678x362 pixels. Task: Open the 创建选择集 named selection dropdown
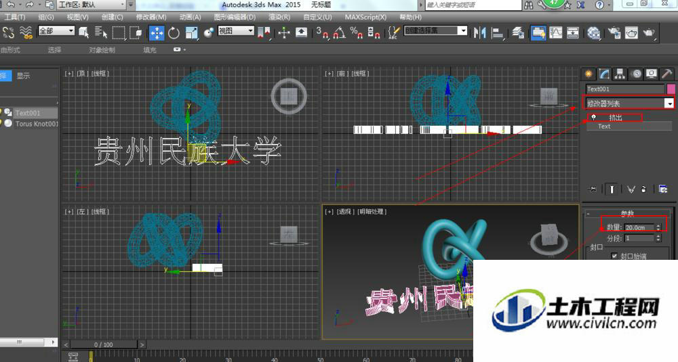(435, 30)
